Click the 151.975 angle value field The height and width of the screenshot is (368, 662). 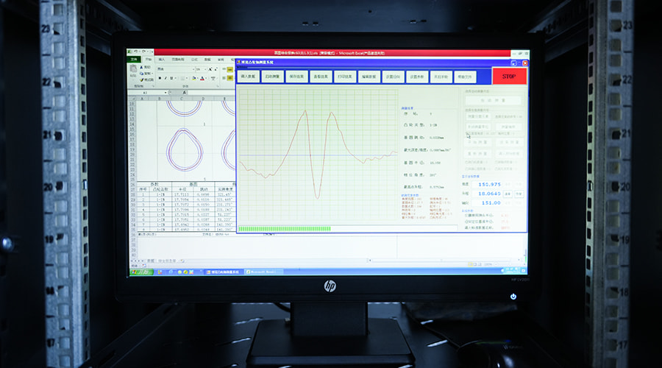click(490, 184)
